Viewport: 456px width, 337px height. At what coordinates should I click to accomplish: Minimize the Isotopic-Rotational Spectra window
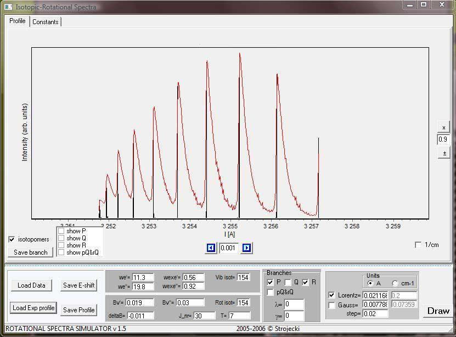coord(410,5)
